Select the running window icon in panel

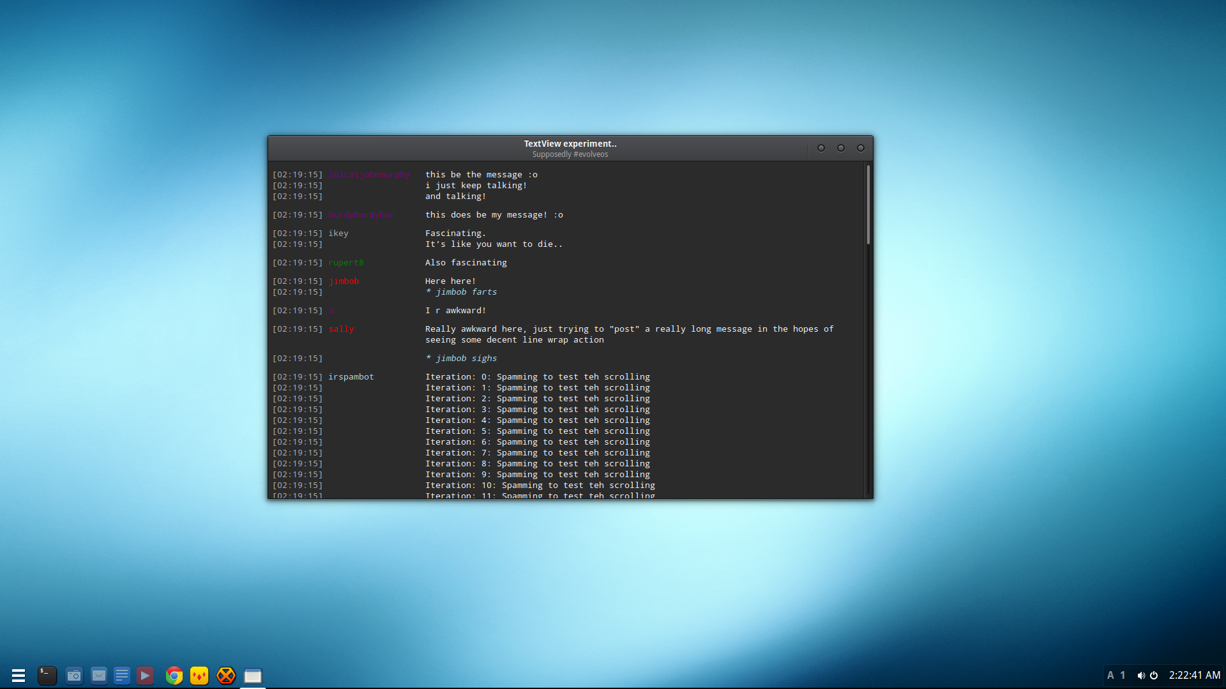[253, 676]
